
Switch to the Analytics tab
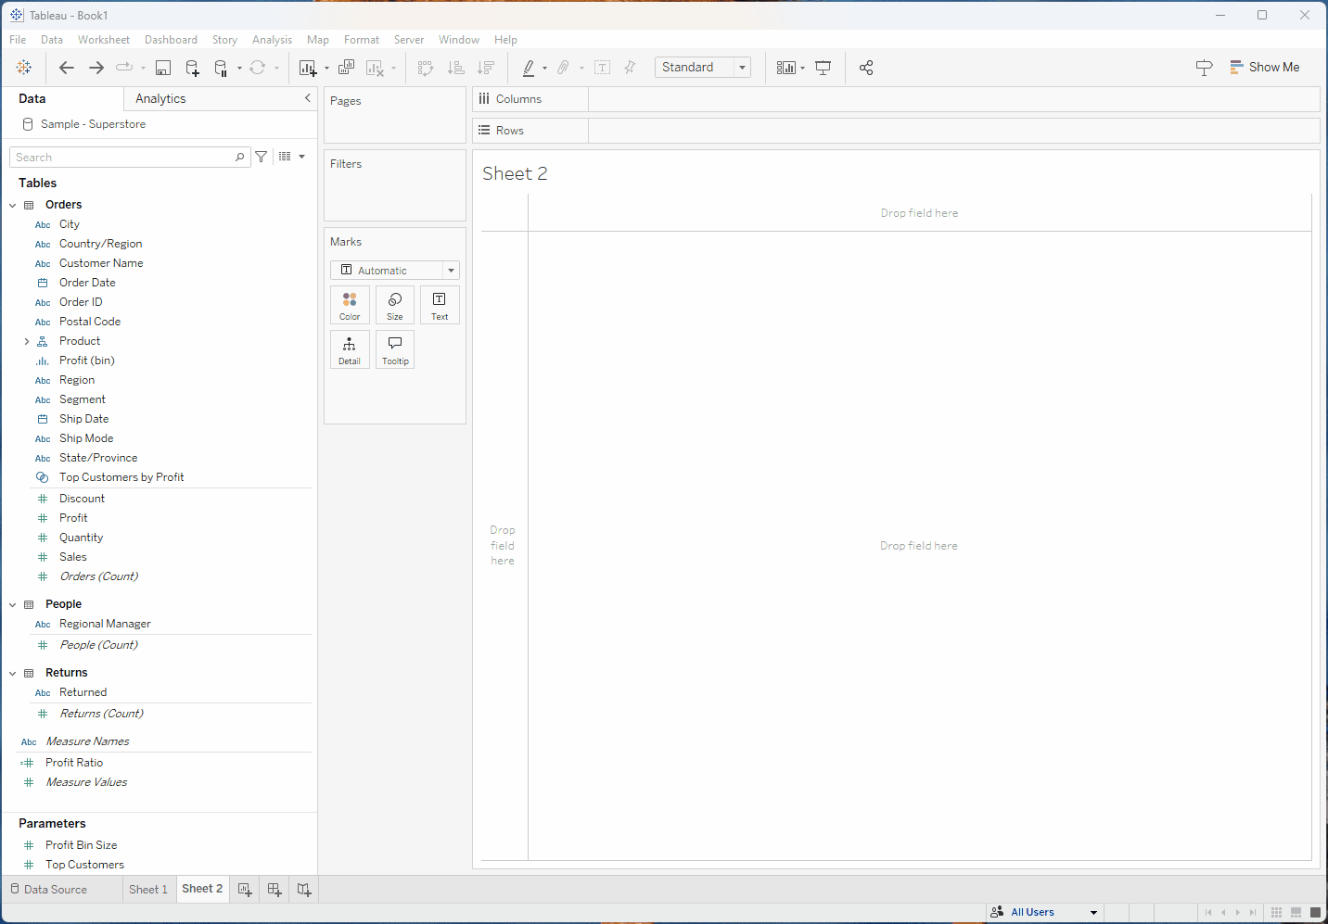[160, 99]
